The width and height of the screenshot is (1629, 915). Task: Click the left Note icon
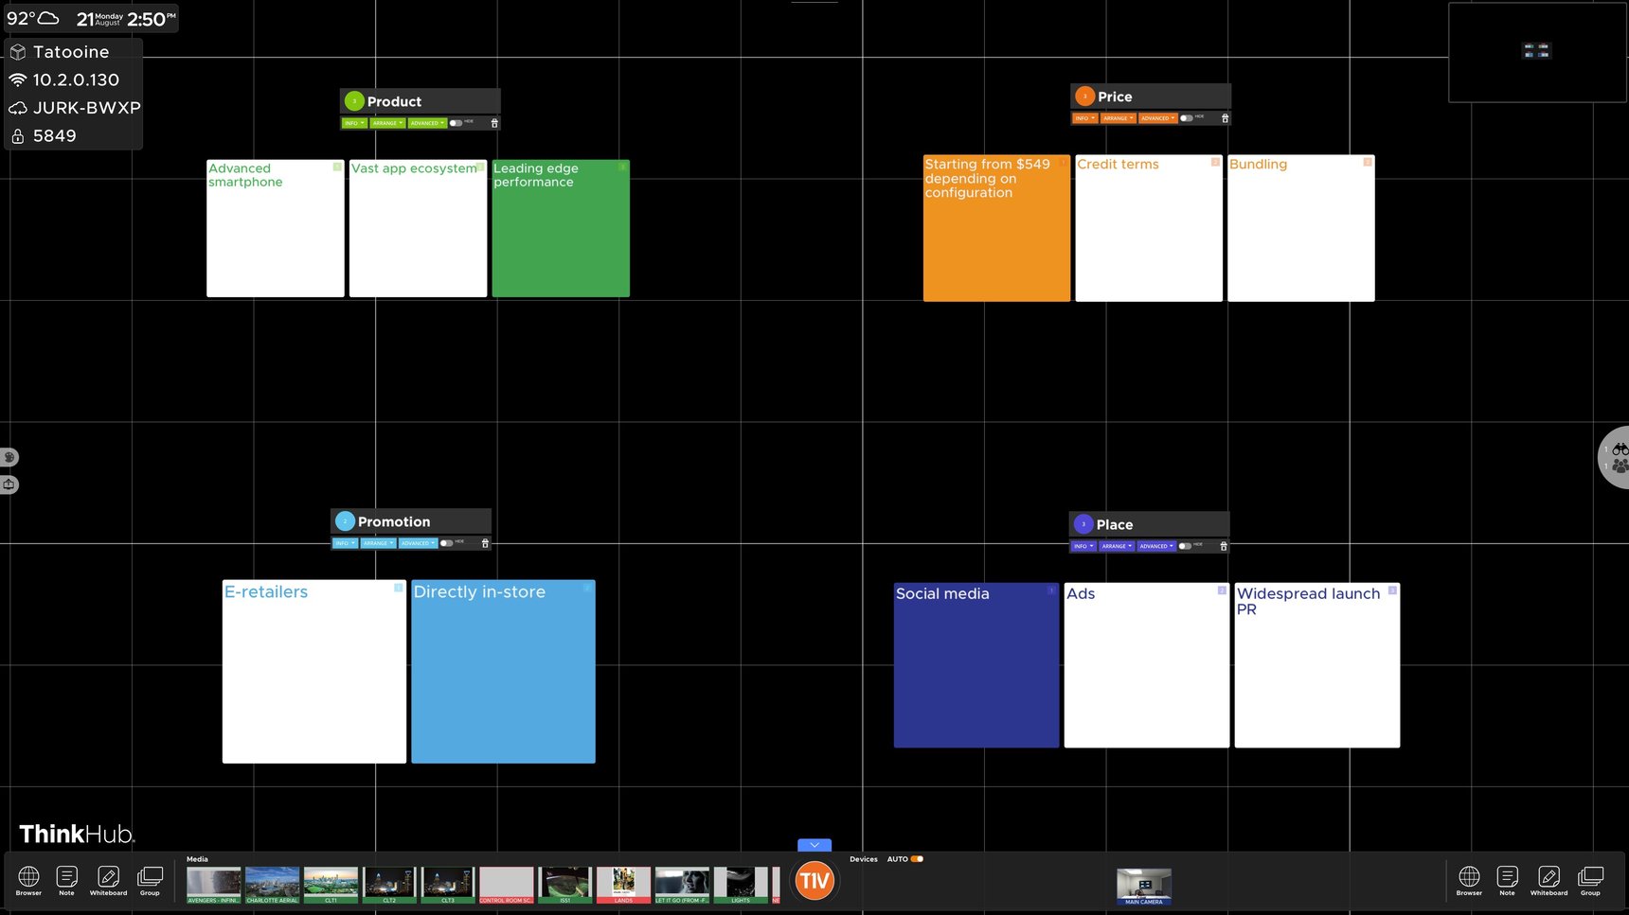pyautogui.click(x=66, y=879)
